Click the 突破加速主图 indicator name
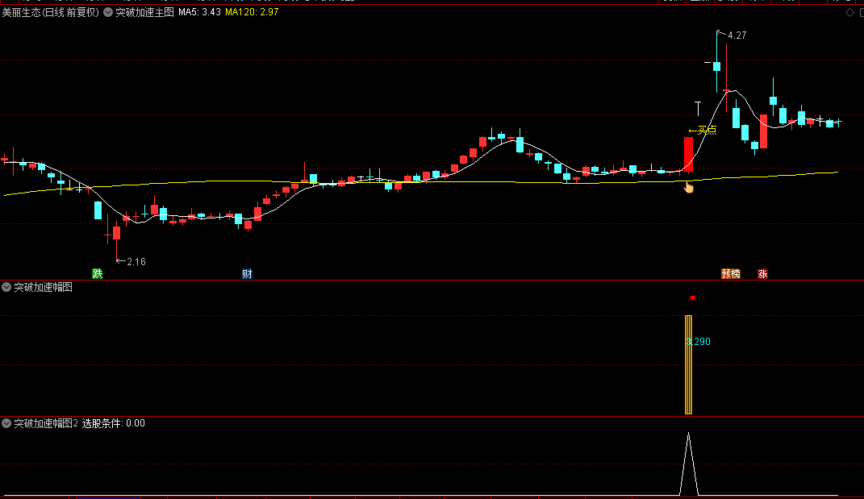This screenshot has width=864, height=499. tap(144, 12)
